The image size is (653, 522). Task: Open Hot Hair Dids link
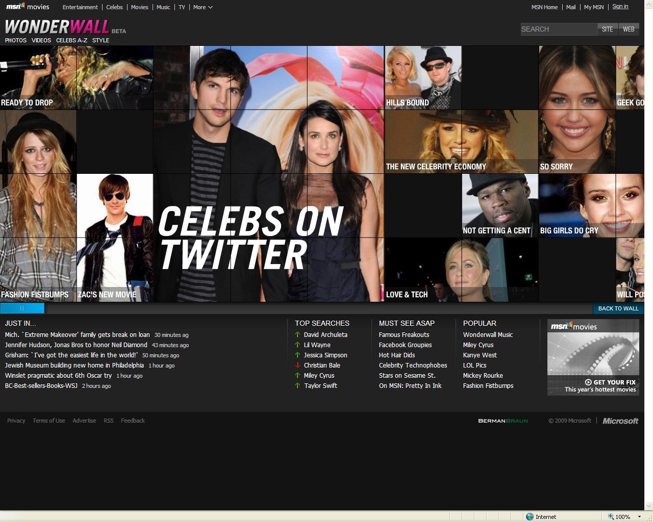click(x=397, y=355)
